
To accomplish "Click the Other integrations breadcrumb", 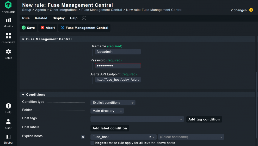I will point(64,10).
